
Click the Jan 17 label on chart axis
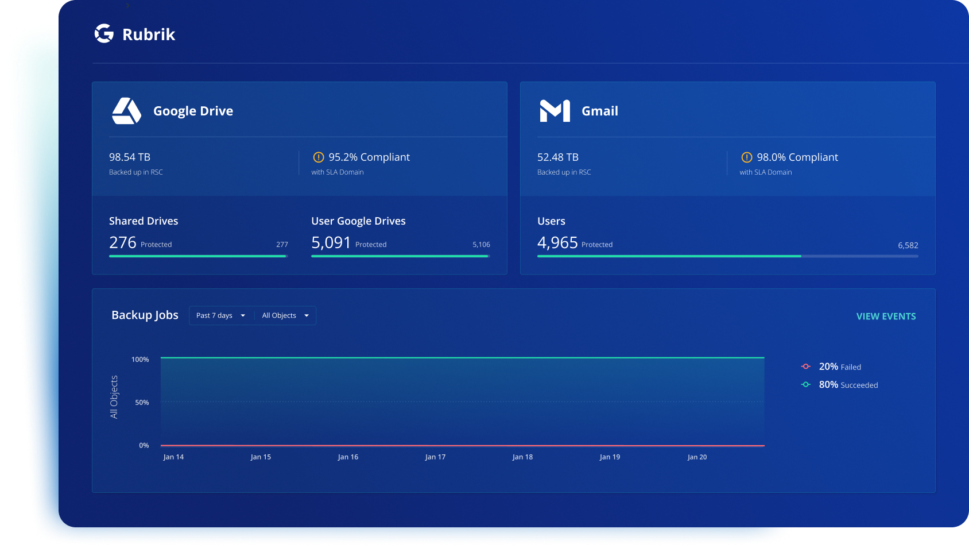click(435, 457)
